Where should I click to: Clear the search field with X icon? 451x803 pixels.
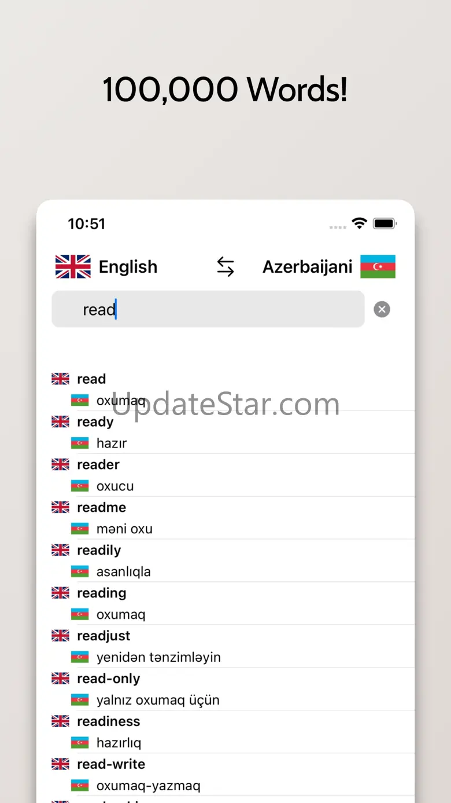[x=382, y=309]
